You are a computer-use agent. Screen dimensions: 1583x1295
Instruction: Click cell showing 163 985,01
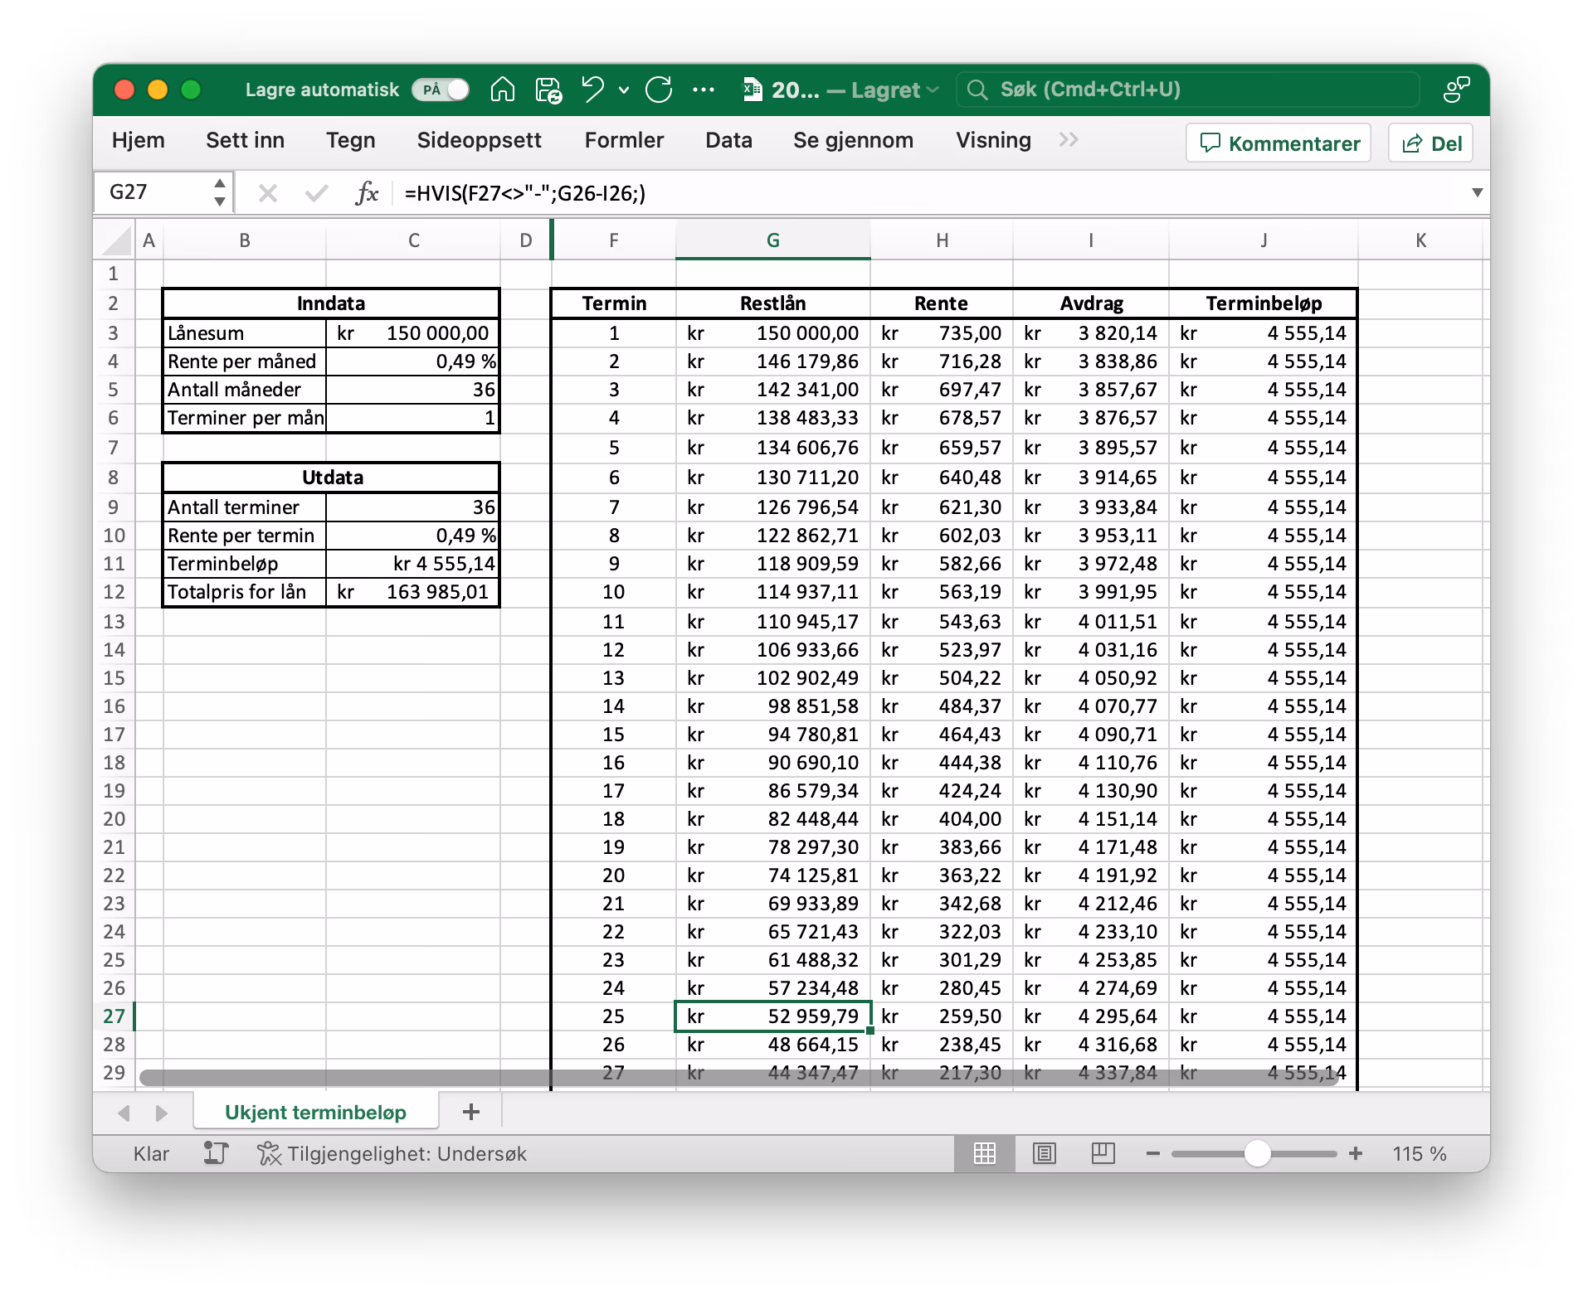point(413,592)
